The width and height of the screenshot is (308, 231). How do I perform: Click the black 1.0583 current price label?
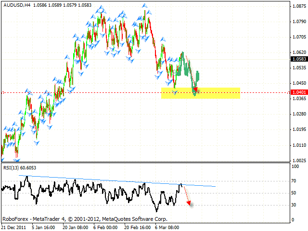(297, 59)
